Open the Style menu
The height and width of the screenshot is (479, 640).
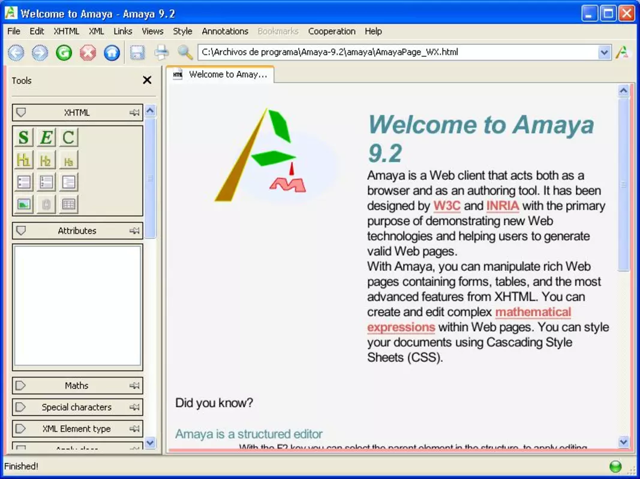pos(182,31)
